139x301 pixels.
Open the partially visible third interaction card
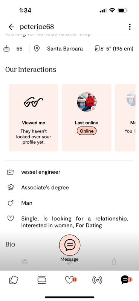point(125,118)
